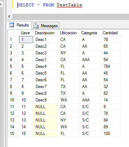Viewport: 129px width, 147px height.
Task: Click Cantidad cell 82
Action: 111,93
